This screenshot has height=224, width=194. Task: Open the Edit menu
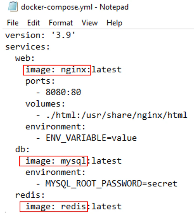pyautogui.click(x=33, y=23)
